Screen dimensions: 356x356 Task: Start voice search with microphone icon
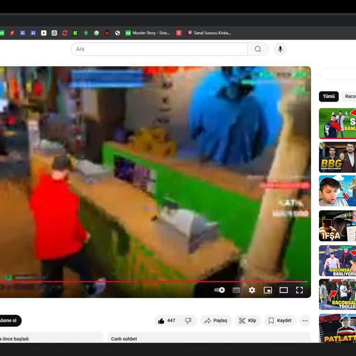coord(280,49)
